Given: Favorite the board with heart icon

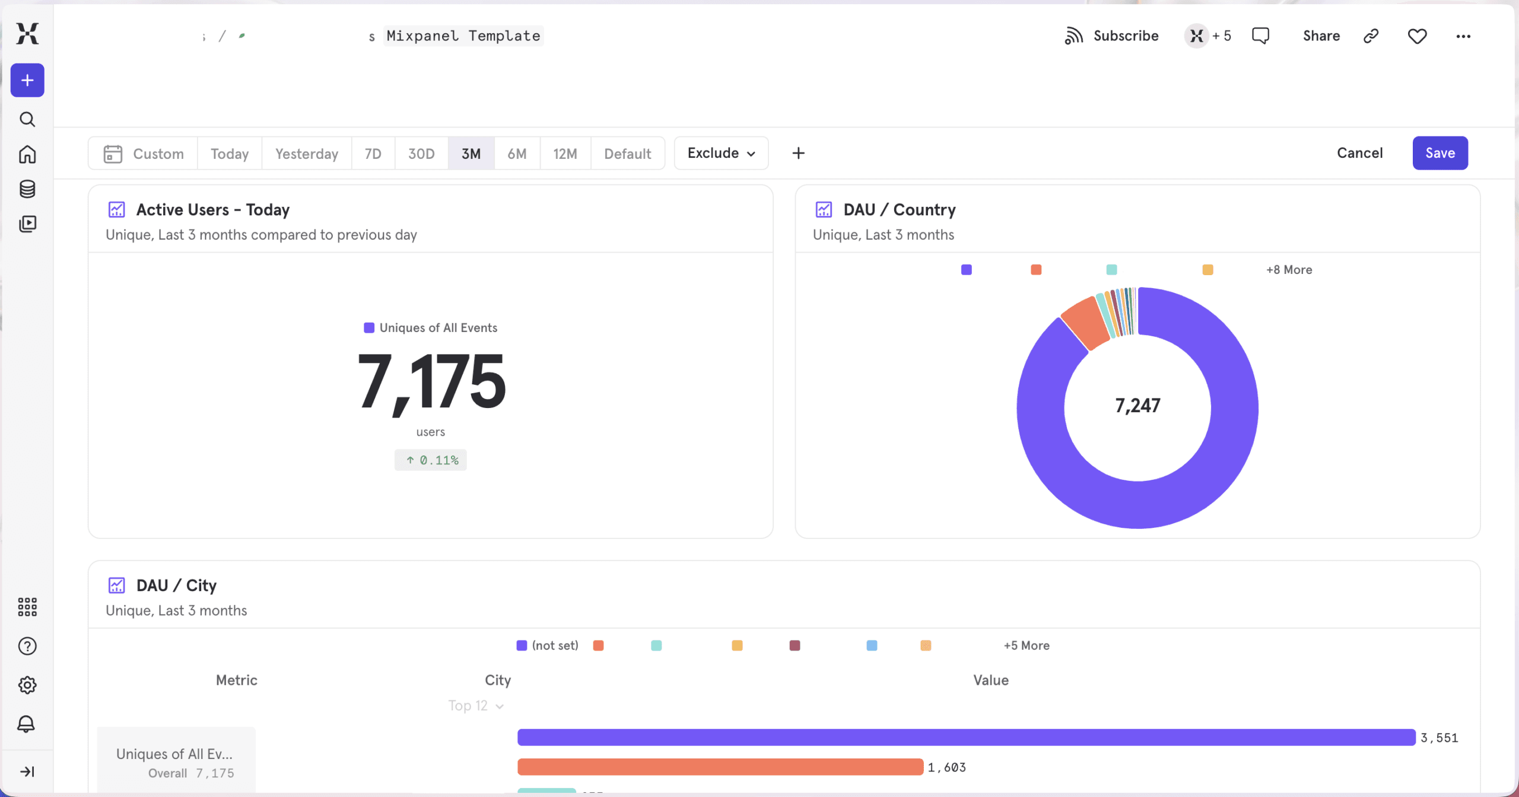Looking at the screenshot, I should point(1417,36).
